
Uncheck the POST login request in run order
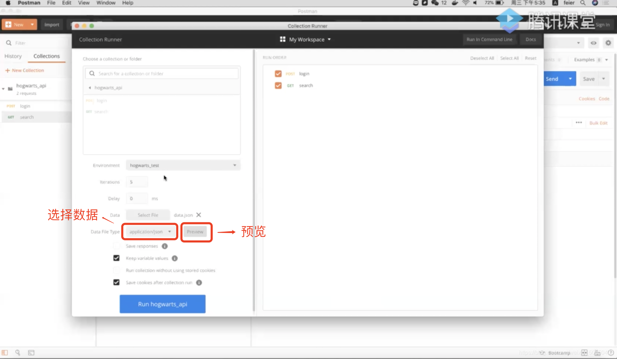click(x=278, y=74)
